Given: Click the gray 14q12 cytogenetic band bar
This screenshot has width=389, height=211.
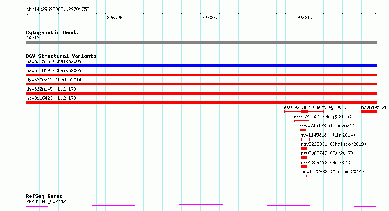Looking at the screenshot, I should click(x=201, y=42).
